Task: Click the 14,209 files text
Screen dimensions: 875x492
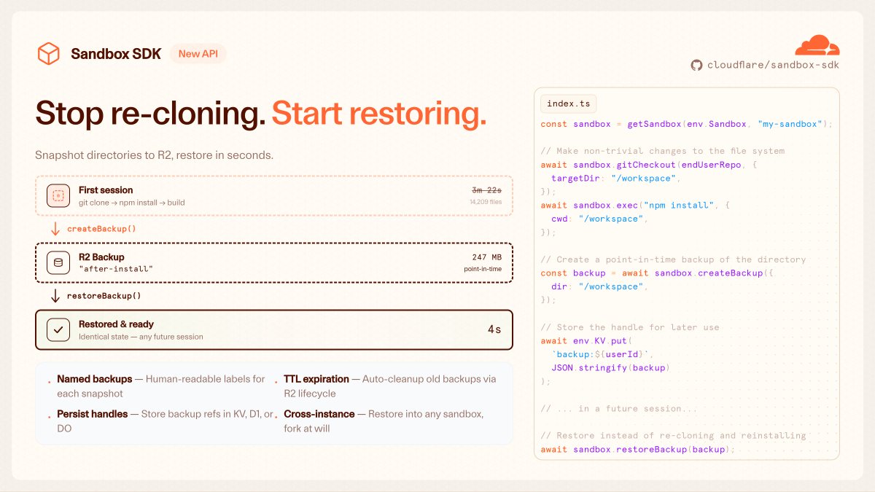Action: (484, 202)
